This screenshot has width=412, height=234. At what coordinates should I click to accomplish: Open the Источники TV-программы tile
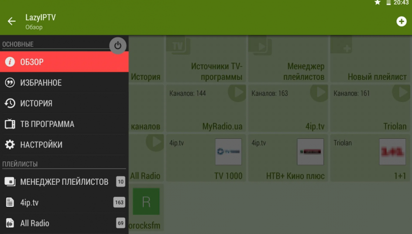pyautogui.click(x=206, y=59)
